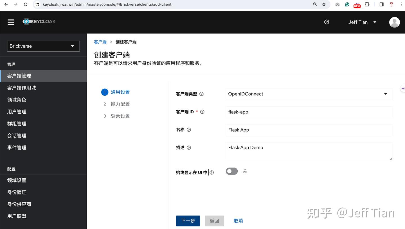Click the Grammarly extension icon in the browser toolbar
Image resolution: width=405 pixels, height=229 pixels.
(347, 4)
